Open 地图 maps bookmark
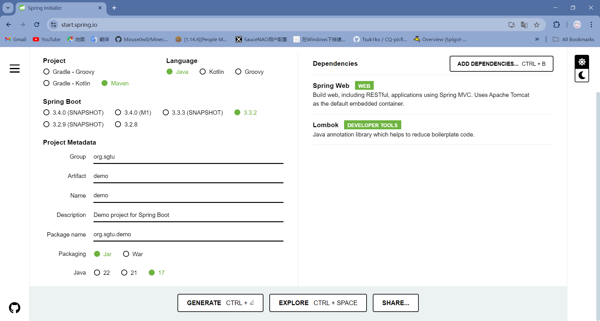 click(x=76, y=39)
